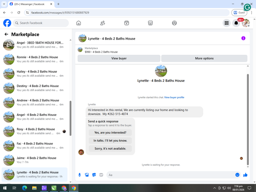Screen dimensions: 256x192
Task: Click the conversation scrollbar thumb
Action: (x=248, y=119)
